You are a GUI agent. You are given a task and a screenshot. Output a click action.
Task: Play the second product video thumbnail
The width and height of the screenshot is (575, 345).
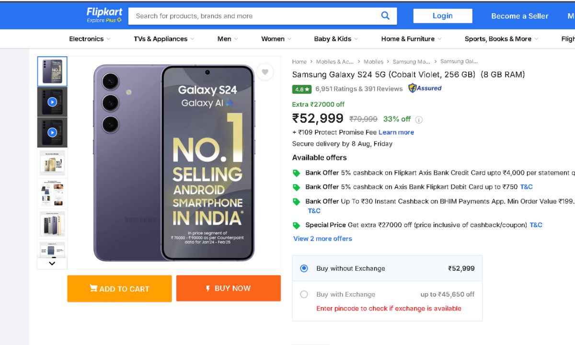[52, 132]
